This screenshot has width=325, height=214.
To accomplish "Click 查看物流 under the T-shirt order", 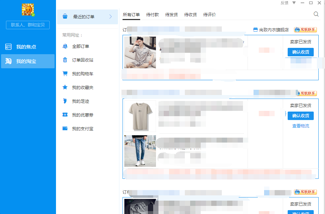I will [x=301, y=126].
